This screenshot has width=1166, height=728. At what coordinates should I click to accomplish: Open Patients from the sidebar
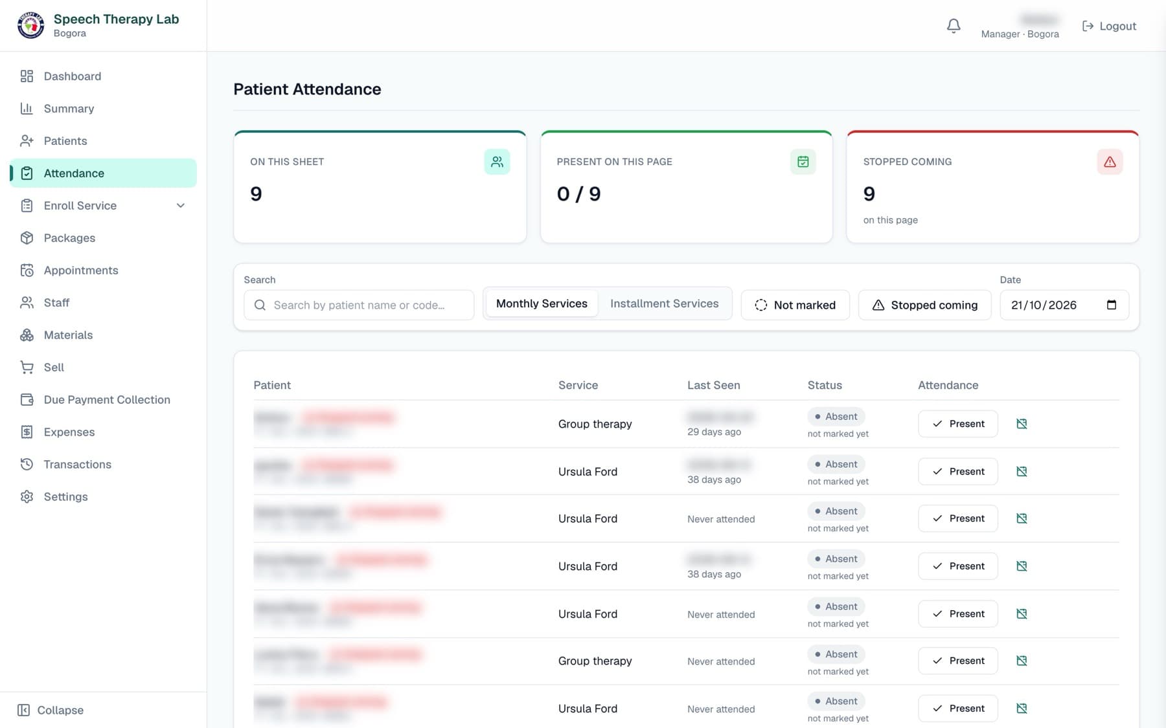pyautogui.click(x=103, y=141)
